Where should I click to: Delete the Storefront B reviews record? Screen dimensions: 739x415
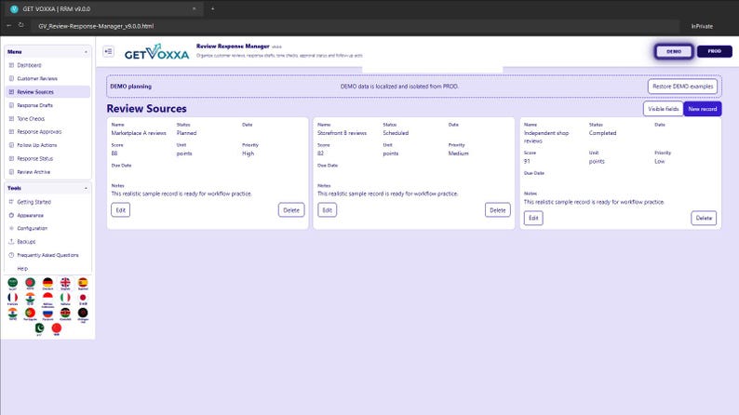coord(498,210)
